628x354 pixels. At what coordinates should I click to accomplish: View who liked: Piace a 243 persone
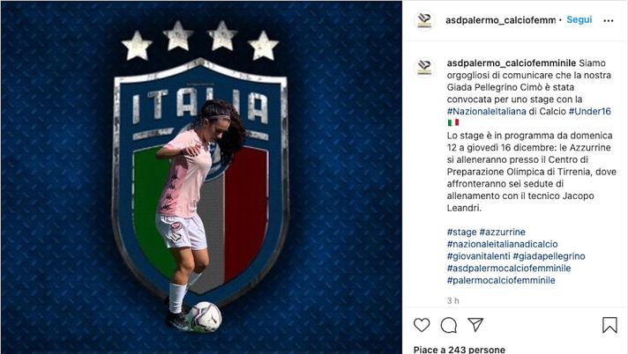[x=460, y=350]
